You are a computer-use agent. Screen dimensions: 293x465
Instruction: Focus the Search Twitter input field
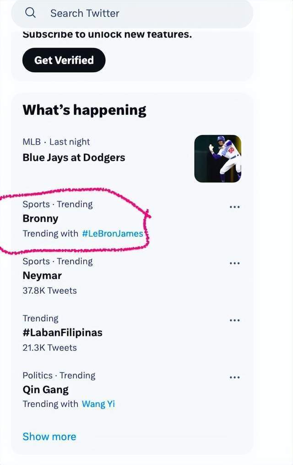coord(132,13)
